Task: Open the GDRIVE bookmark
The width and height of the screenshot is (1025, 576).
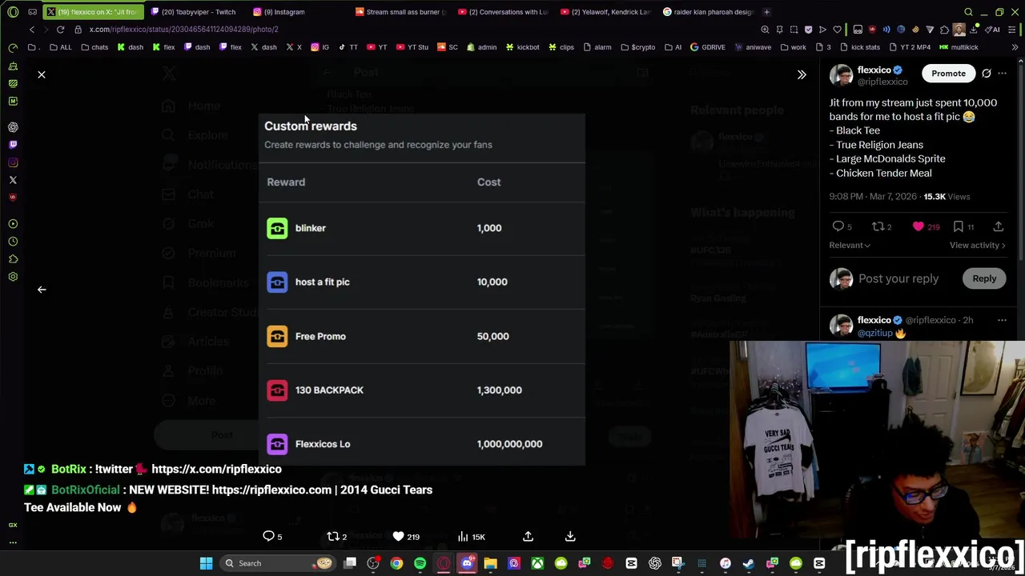Action: pos(707,47)
